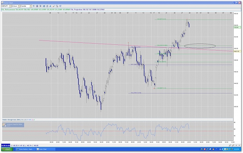Viewport: 243px width, 153px height.
Task: Click the toolbar icon left of the blue X
Action: pos(47,6)
